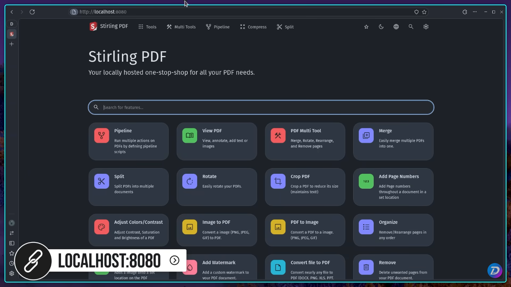
Task: Click the Add Page Numbers 123 icon
Action: [x=366, y=181]
